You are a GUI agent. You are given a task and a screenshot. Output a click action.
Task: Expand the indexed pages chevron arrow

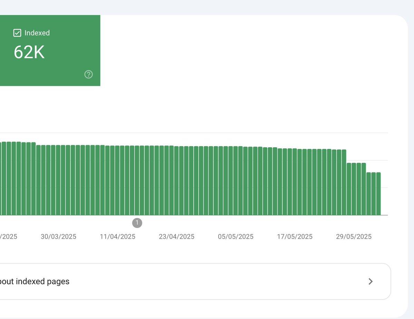coord(370,281)
